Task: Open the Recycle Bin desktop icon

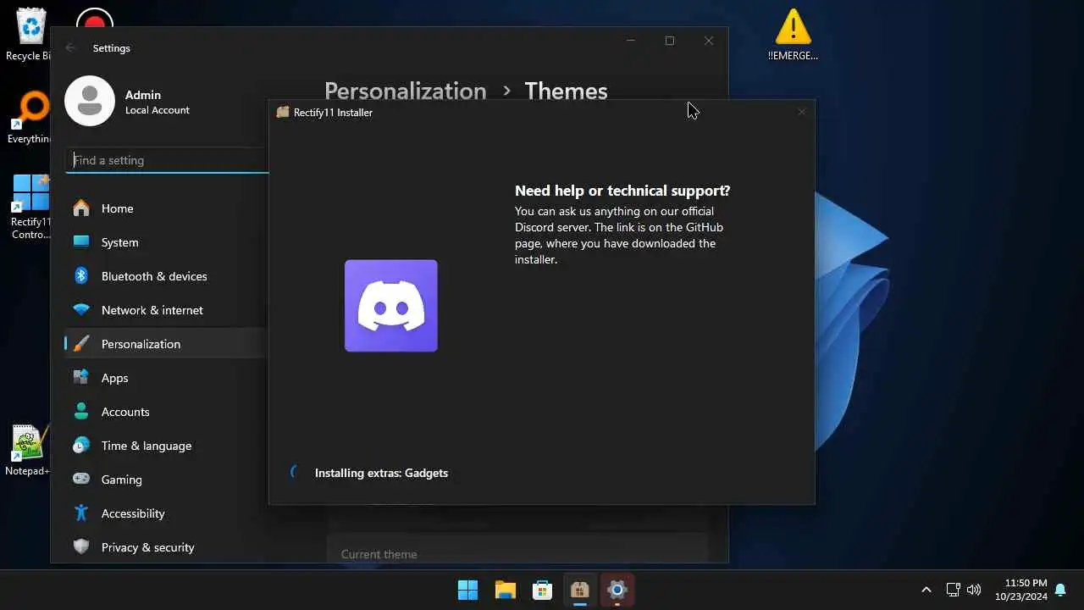Action: point(30,34)
